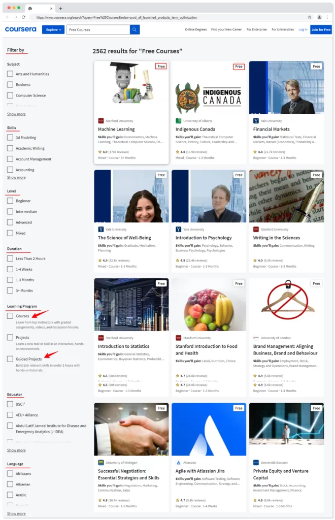Check the Arabic language checkbox
This screenshot has height=520, width=335.
10,495
